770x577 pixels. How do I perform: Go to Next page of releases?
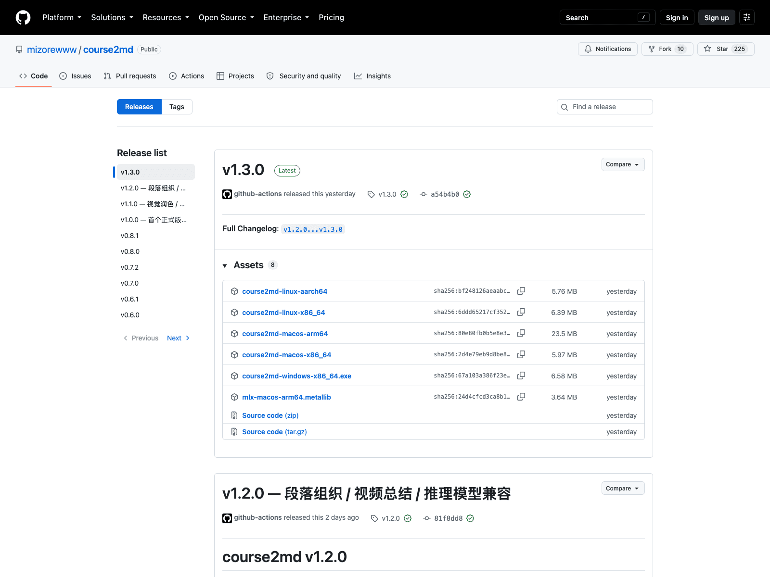(178, 338)
